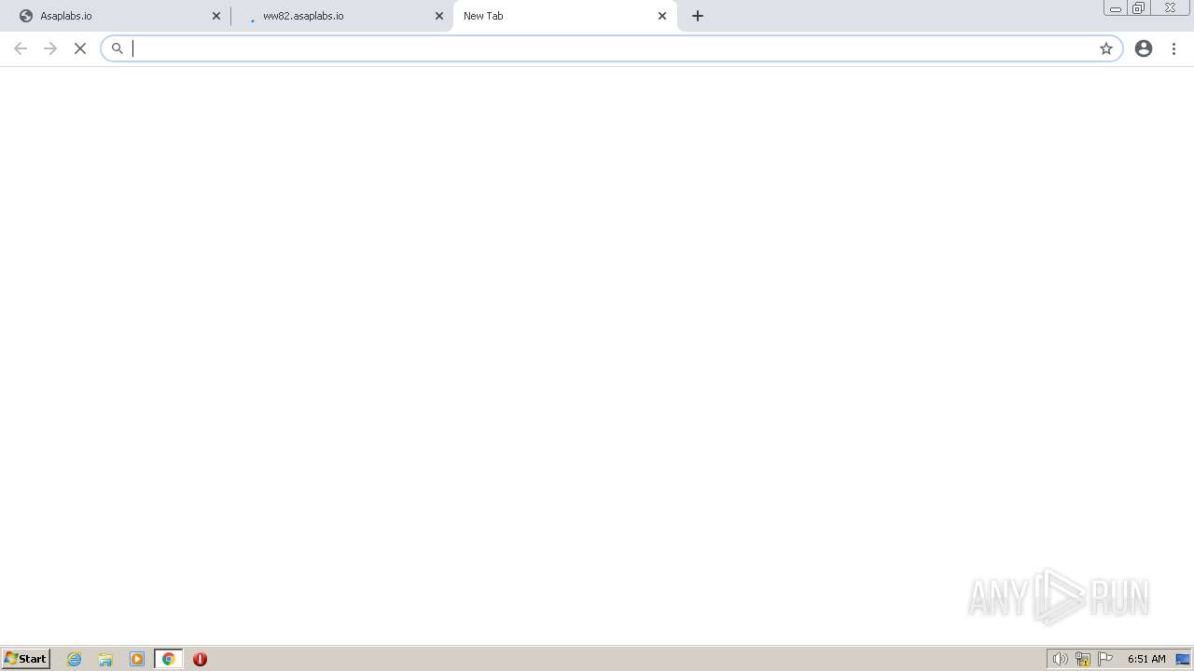Click the search icon in address bar

[118, 48]
